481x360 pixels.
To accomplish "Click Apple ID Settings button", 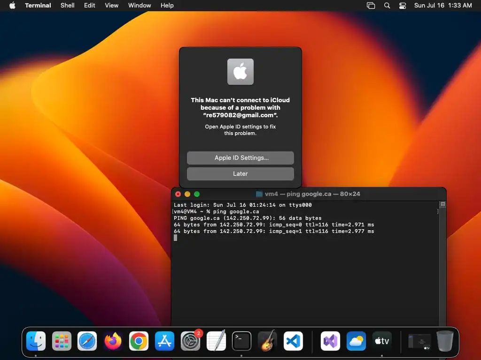I will pos(240,157).
